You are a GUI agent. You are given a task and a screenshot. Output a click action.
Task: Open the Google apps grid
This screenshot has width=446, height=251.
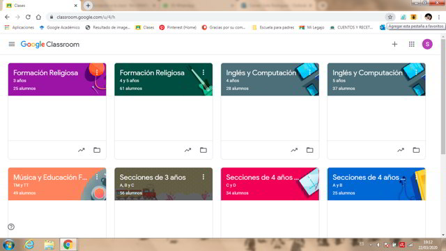[412, 44]
